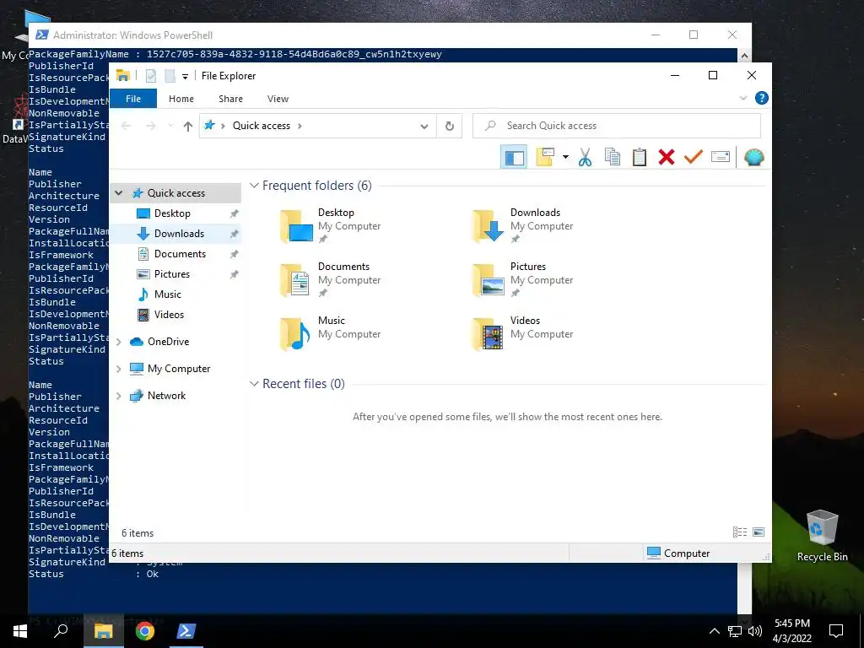Switch to the Share ribbon tab

pos(230,99)
